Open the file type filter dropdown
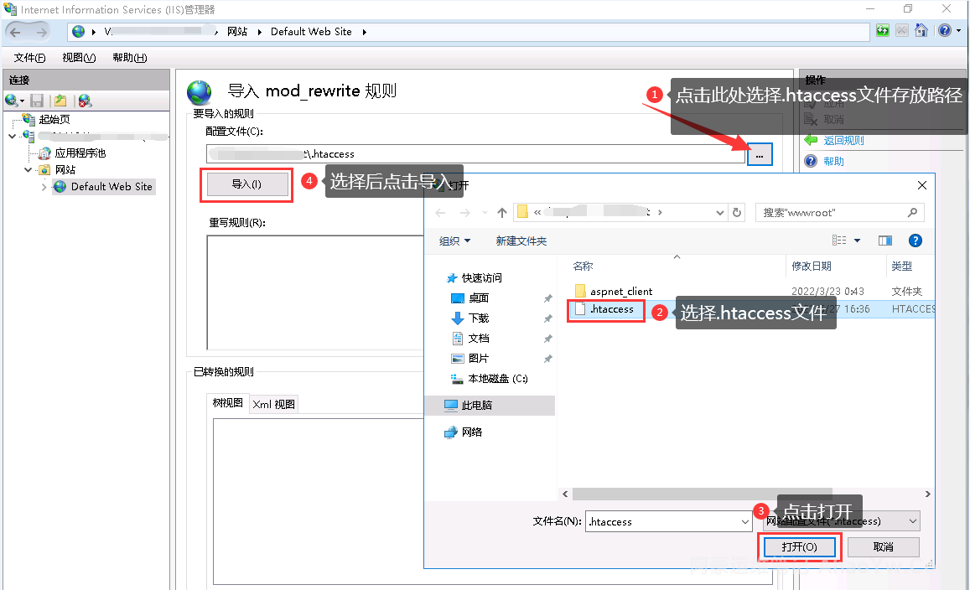970x590 pixels. [x=912, y=521]
